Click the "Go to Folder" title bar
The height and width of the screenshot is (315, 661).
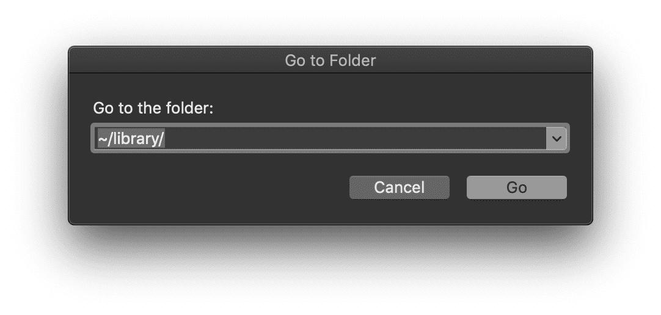click(330, 60)
